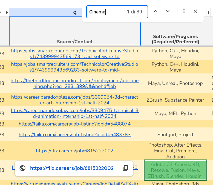Go to previous search match arrow
Screen dimensions: 213x185
tap(156, 11)
